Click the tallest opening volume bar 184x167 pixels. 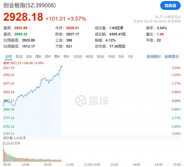3,151
